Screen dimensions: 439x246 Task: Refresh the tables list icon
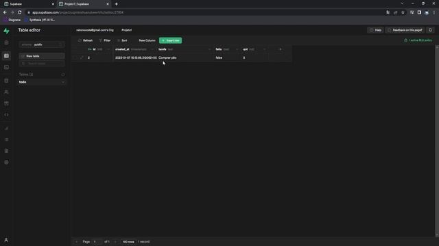[x=63, y=74]
